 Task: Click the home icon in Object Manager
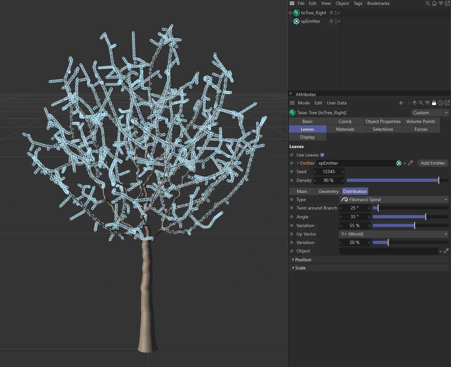pos(434,3)
